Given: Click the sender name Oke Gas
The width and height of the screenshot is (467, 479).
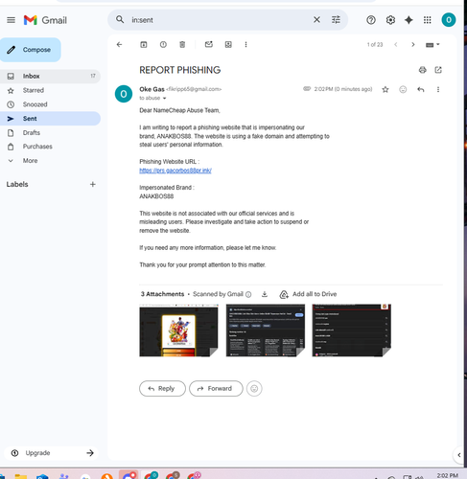Looking at the screenshot, I should coord(152,89).
